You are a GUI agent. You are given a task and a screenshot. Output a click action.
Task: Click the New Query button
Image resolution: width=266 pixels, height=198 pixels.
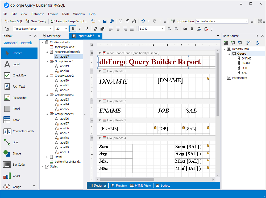pos(36,21)
